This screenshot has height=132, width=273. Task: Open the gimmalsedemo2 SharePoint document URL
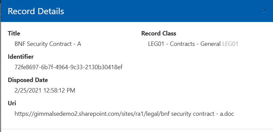click(x=124, y=114)
